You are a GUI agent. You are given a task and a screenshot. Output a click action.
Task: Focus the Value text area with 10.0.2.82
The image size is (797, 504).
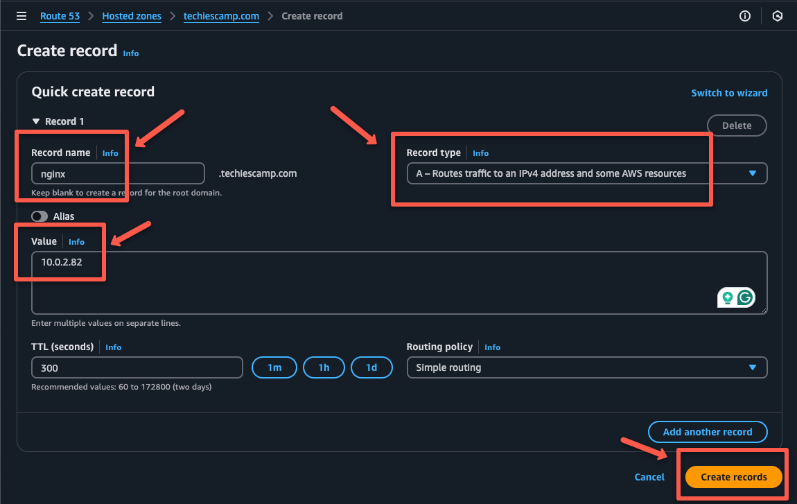[x=399, y=283]
